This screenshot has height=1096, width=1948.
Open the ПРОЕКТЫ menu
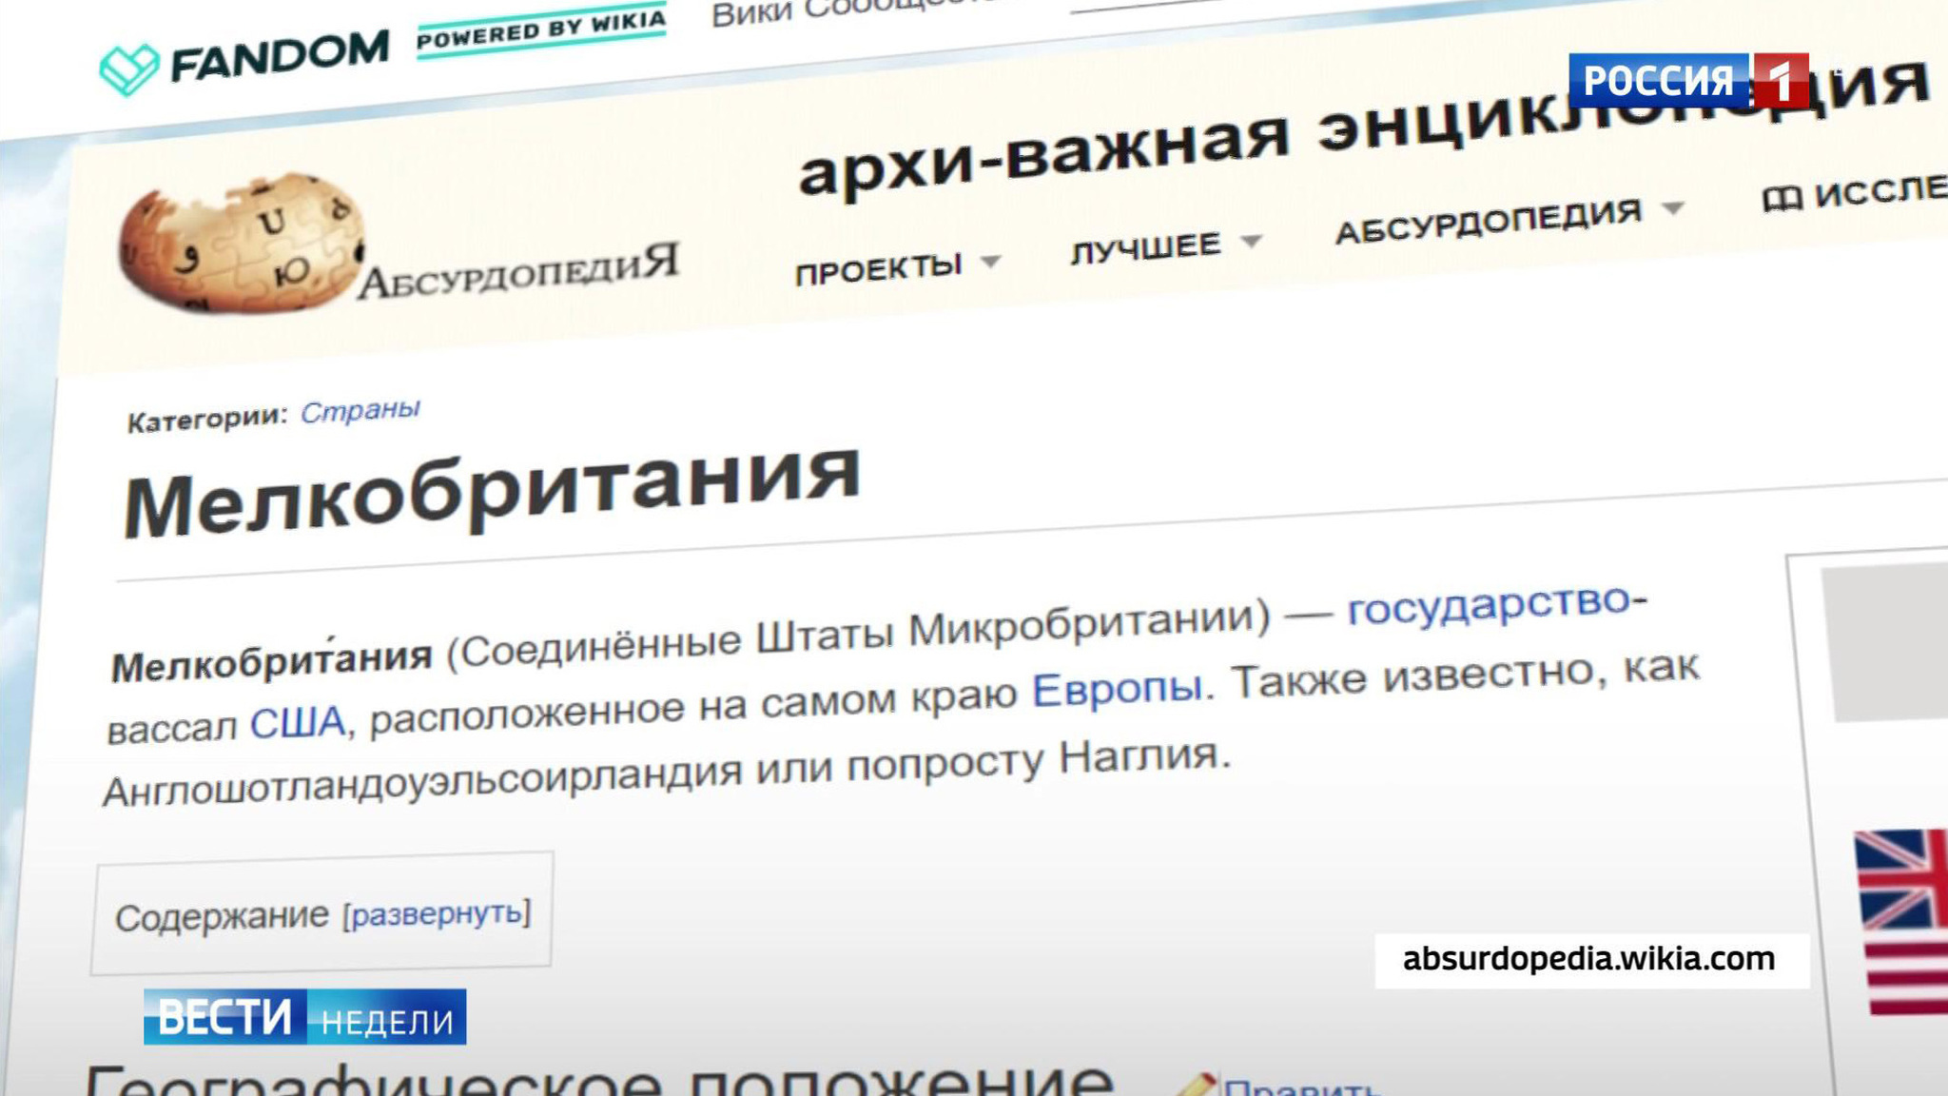tap(878, 269)
